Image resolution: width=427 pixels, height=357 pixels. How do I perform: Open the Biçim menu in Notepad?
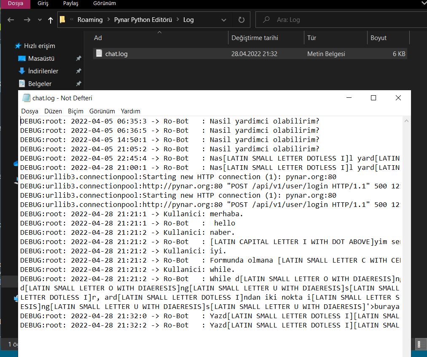(x=75, y=111)
